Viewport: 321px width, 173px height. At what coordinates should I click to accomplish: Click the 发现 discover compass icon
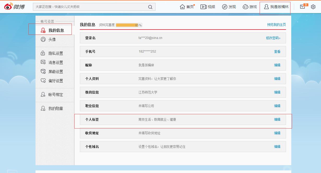click(x=224, y=7)
